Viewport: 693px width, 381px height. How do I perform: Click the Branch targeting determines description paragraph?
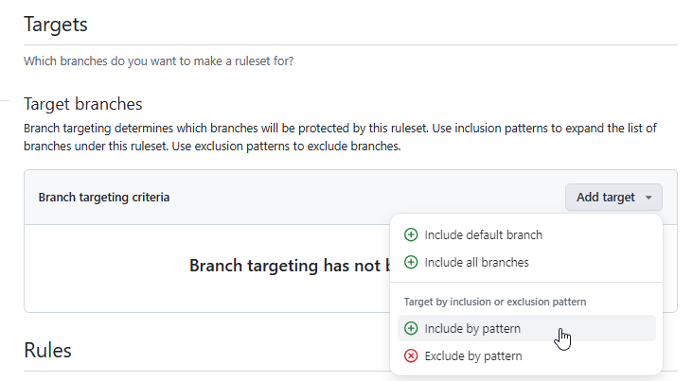[340, 137]
